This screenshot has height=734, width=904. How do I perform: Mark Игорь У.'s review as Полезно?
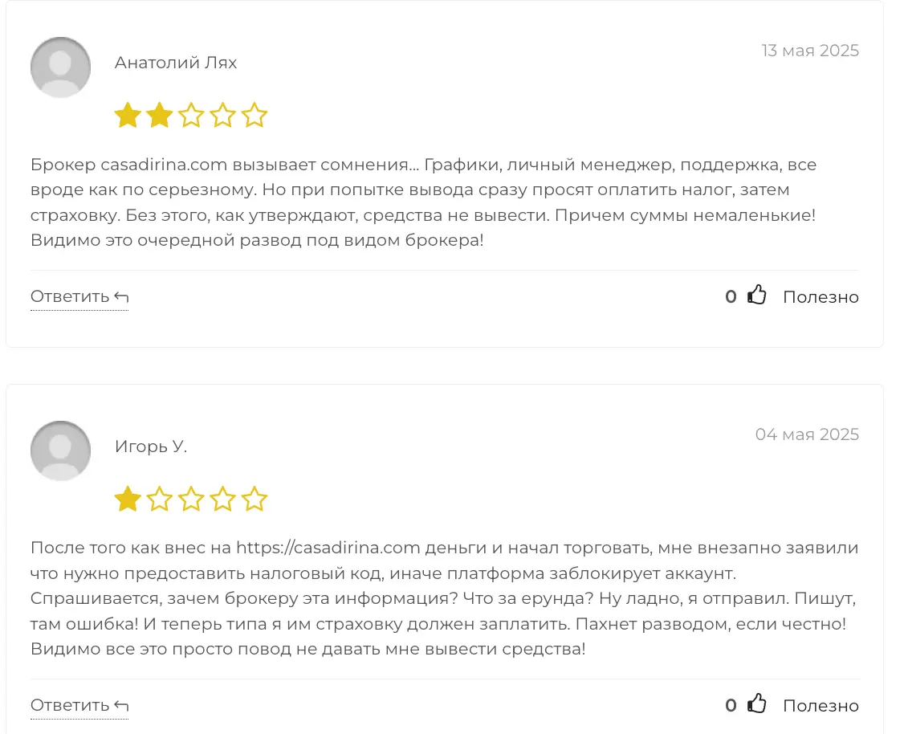(821, 706)
